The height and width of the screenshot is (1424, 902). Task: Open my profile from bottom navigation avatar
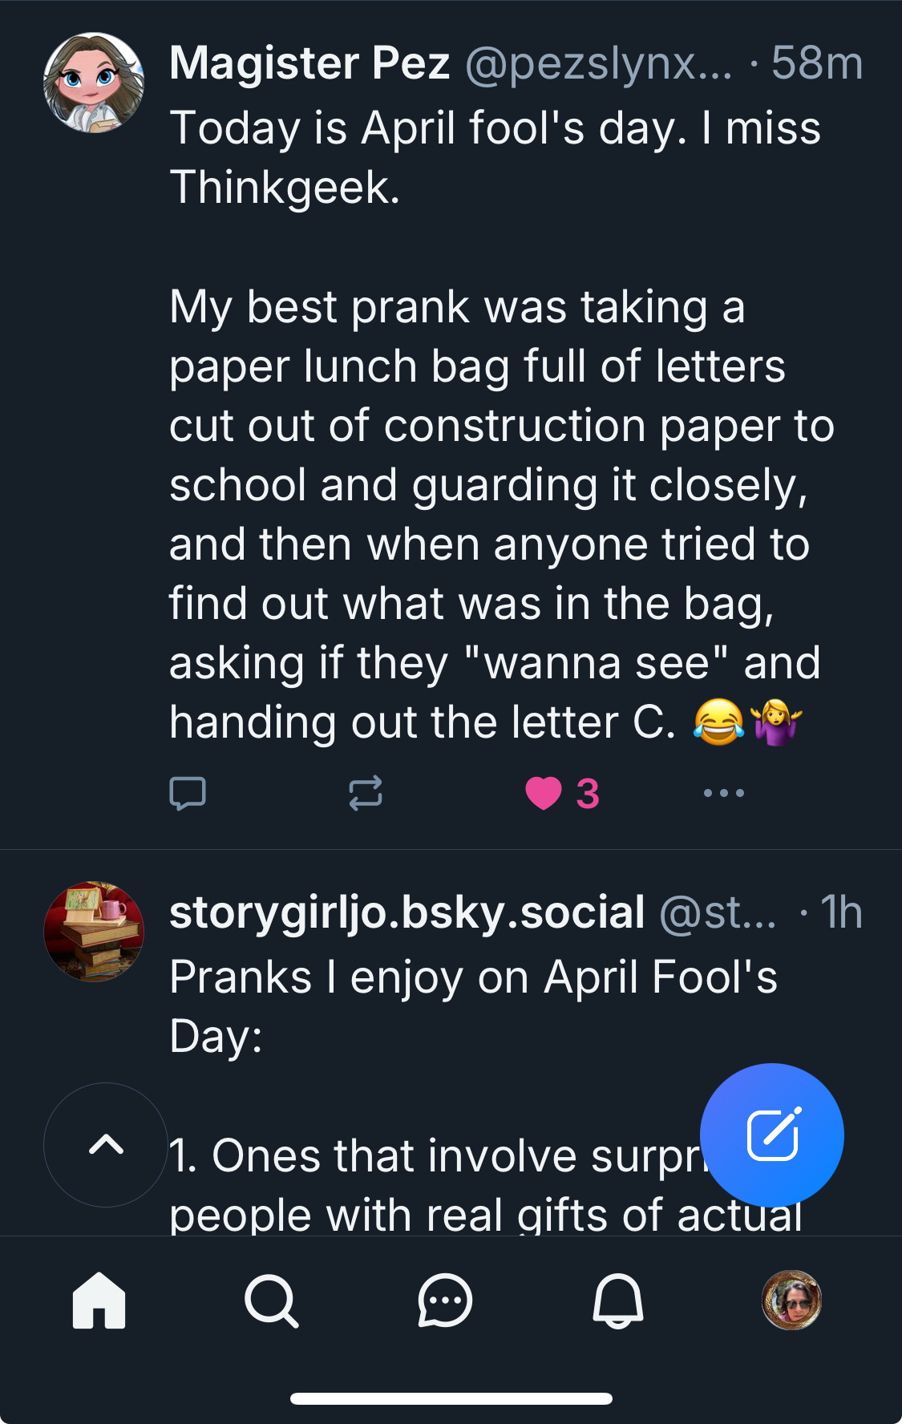pyautogui.click(x=791, y=1301)
